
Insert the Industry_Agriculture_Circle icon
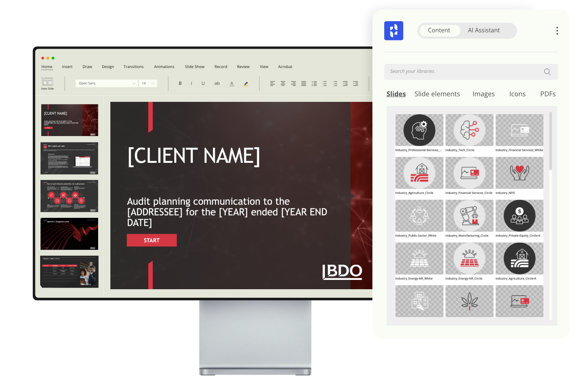[419, 173]
